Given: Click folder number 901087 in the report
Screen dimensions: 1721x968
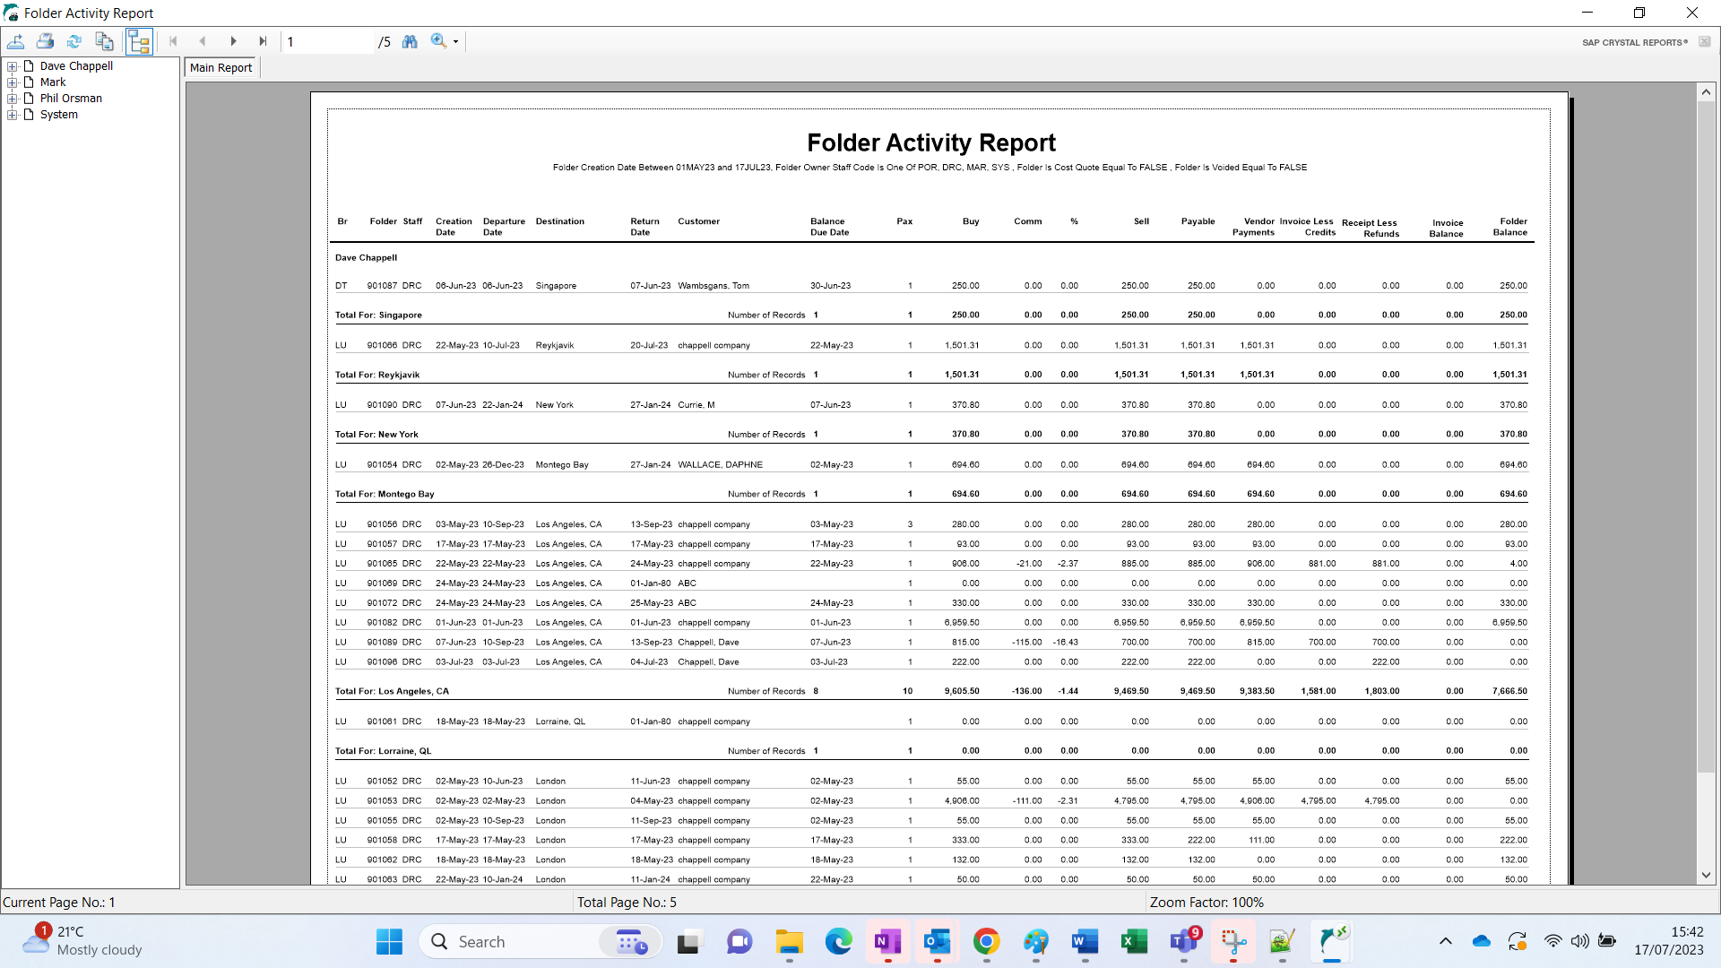Looking at the screenshot, I should click(x=382, y=286).
